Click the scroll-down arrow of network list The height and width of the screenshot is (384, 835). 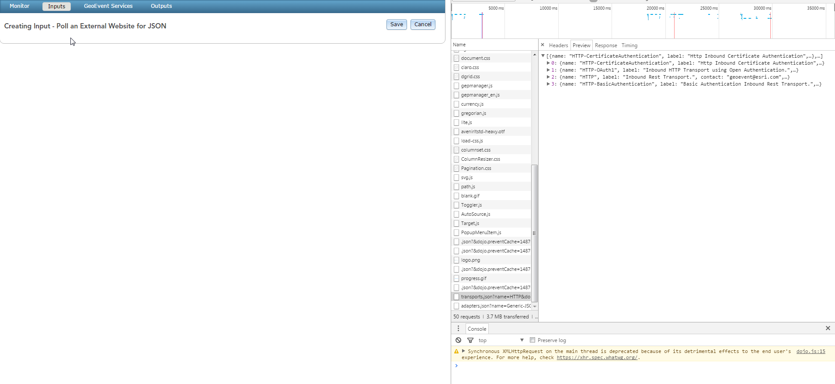(x=534, y=306)
